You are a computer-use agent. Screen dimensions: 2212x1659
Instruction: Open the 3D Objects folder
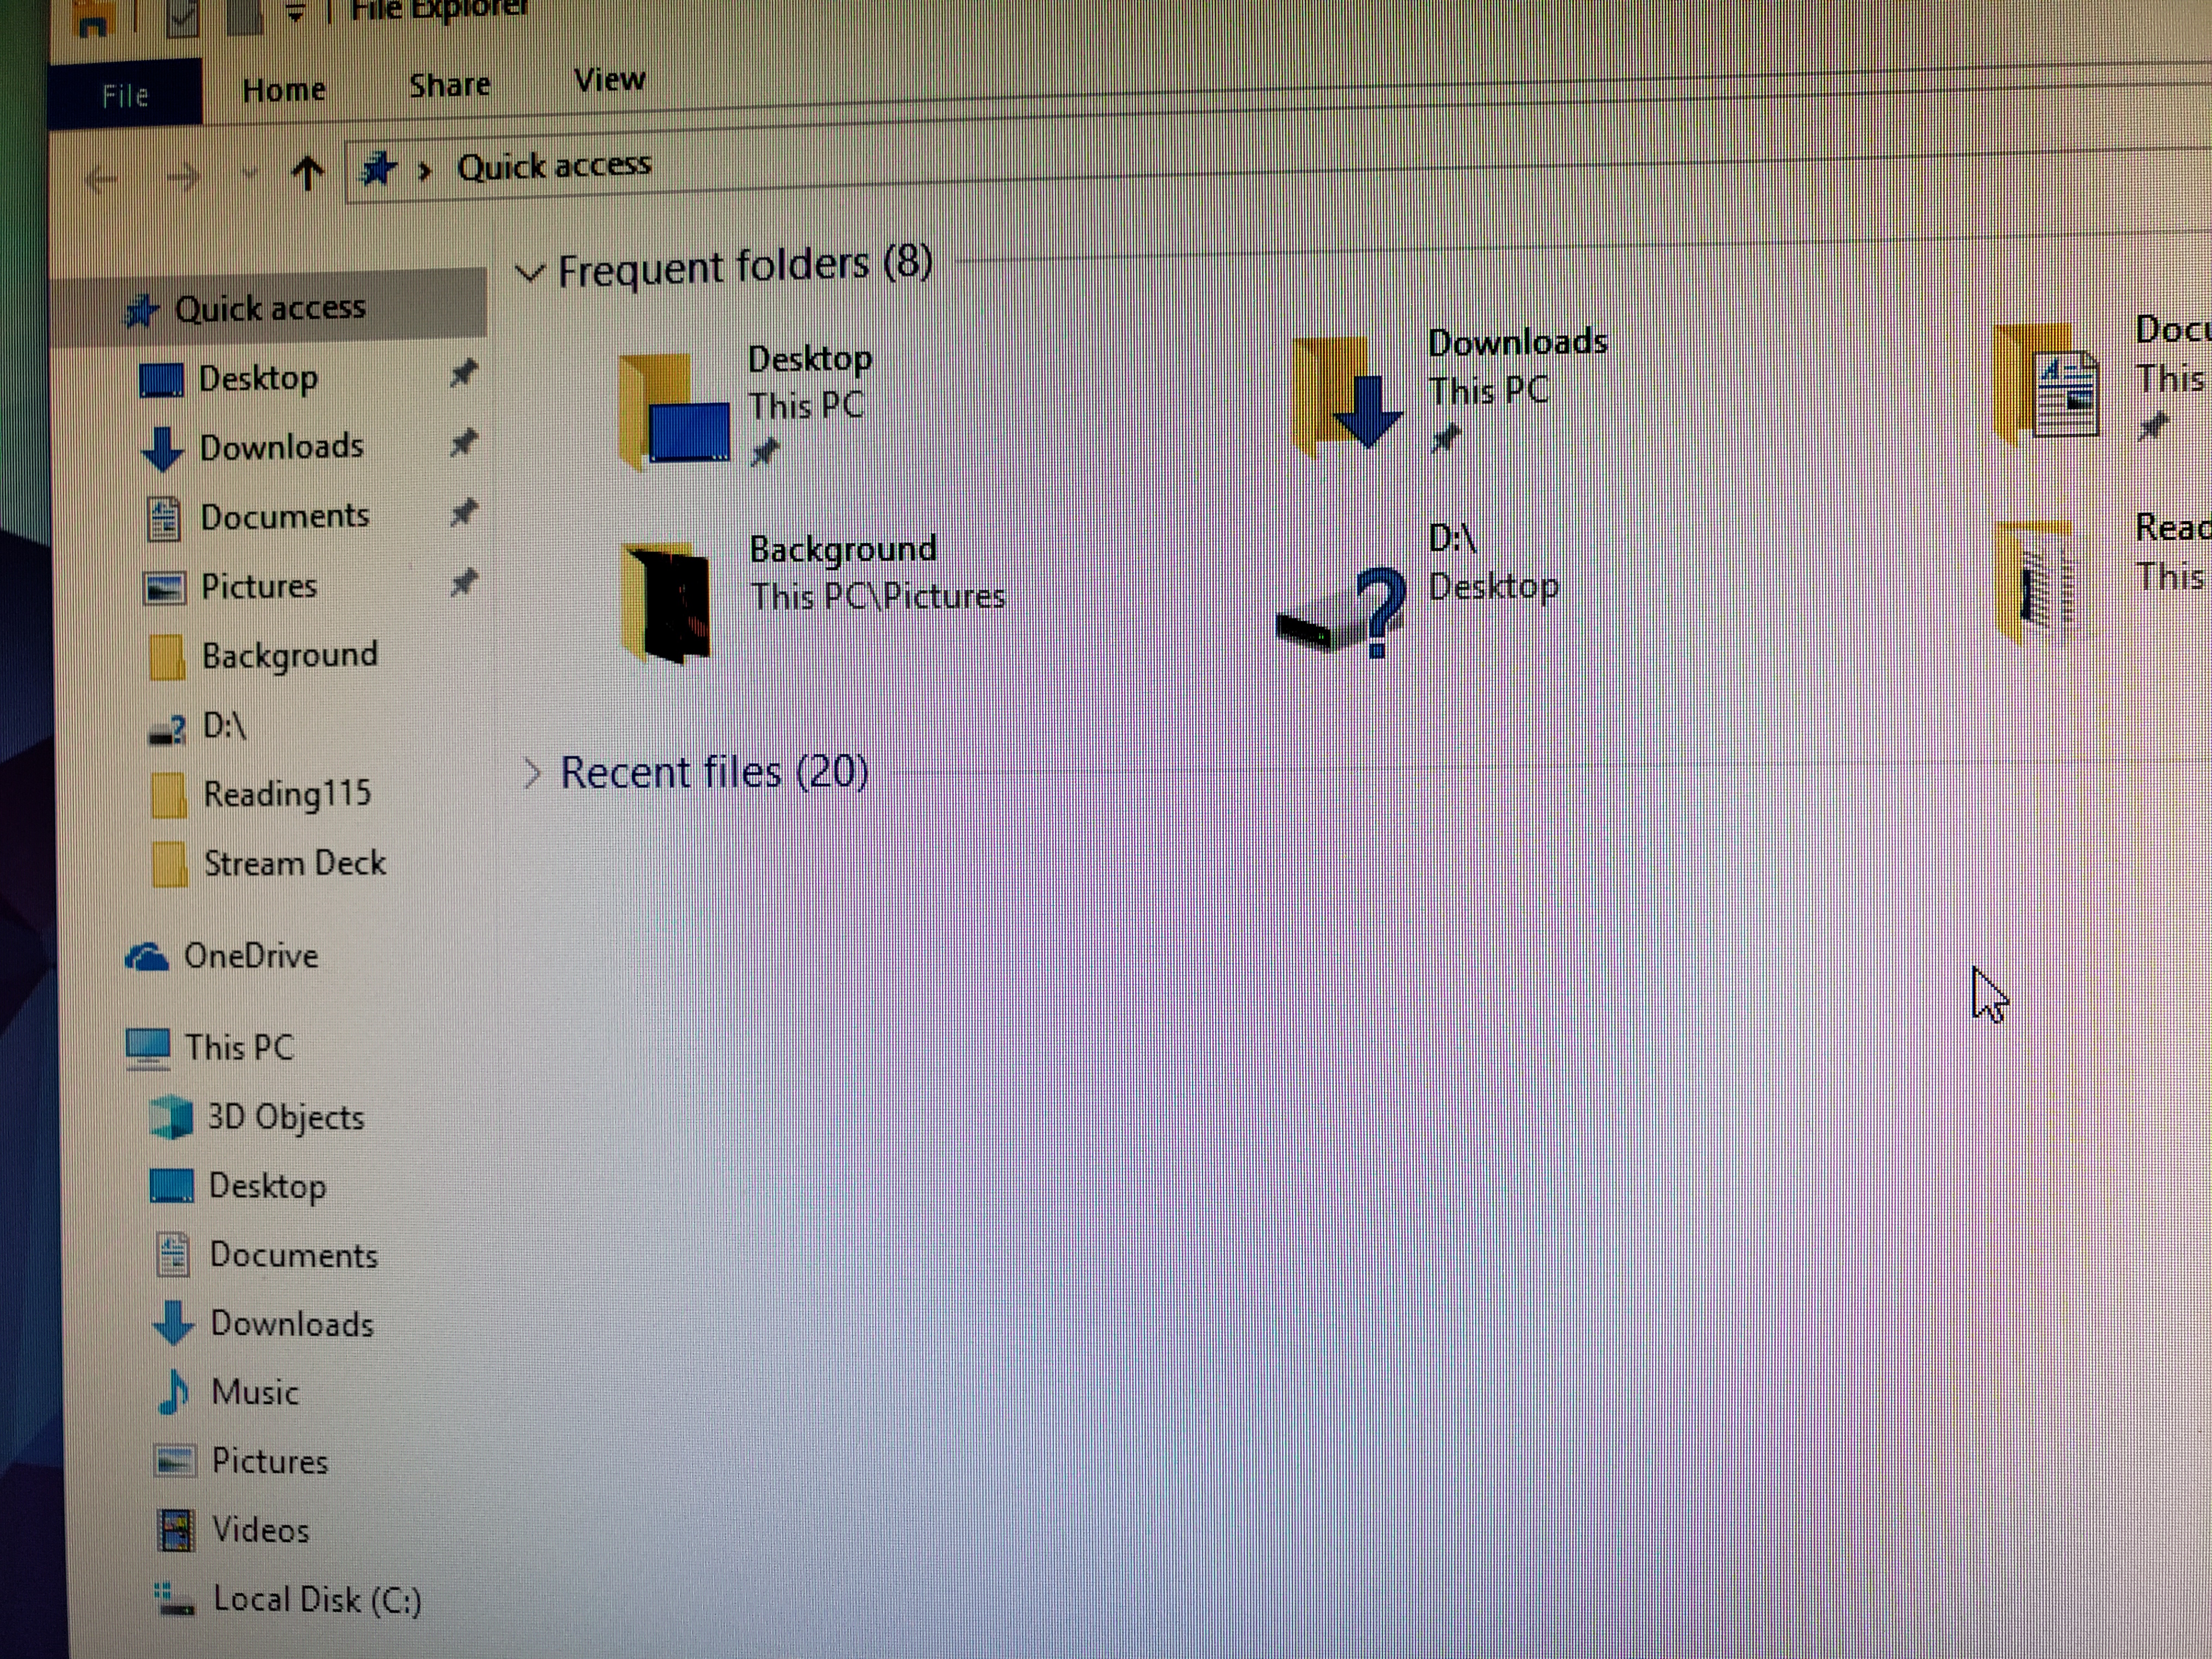[x=286, y=1117]
